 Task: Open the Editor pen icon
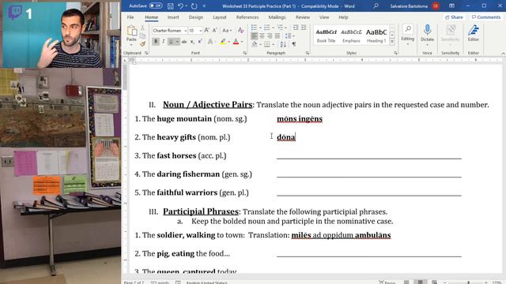474,30
